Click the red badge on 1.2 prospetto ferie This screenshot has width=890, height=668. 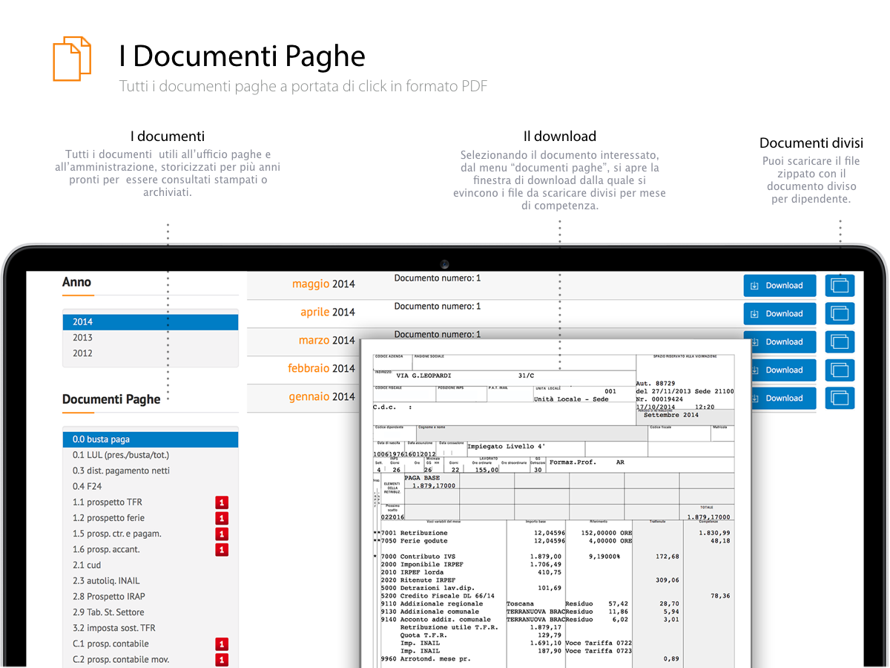click(x=221, y=517)
